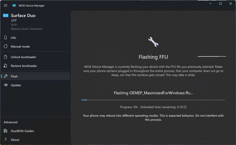236x145 pixels.
Task: Click the FFU flashing progress bar
Action: click(153, 100)
